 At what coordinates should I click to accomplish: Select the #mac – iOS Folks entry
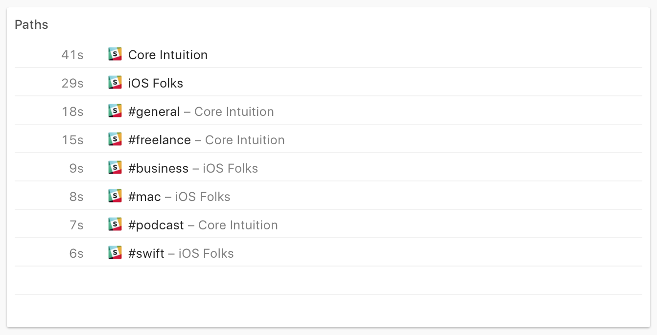[x=328, y=196]
